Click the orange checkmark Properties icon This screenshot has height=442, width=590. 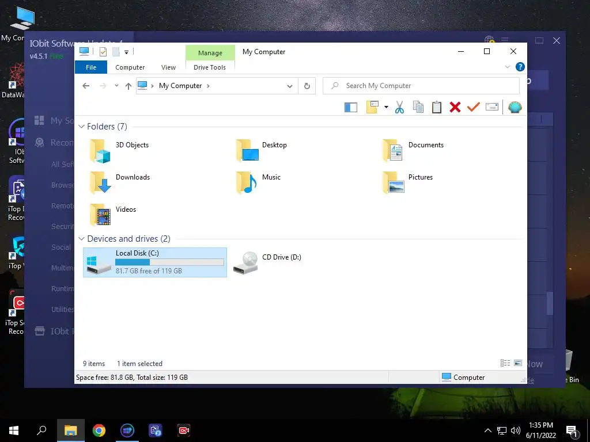474,107
